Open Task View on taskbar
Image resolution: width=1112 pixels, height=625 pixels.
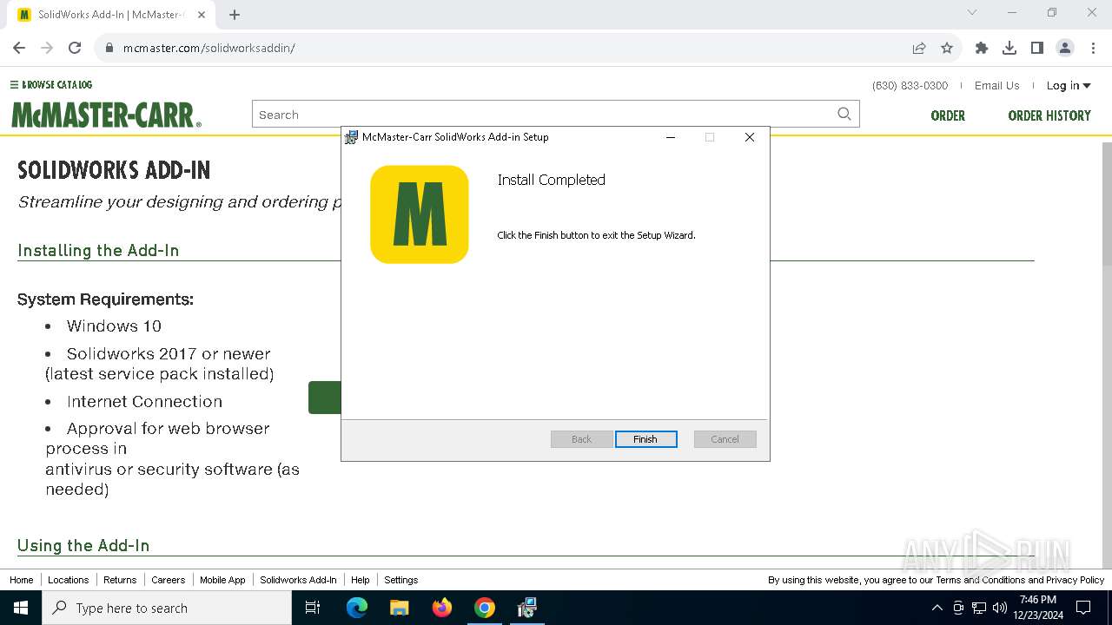click(x=313, y=608)
